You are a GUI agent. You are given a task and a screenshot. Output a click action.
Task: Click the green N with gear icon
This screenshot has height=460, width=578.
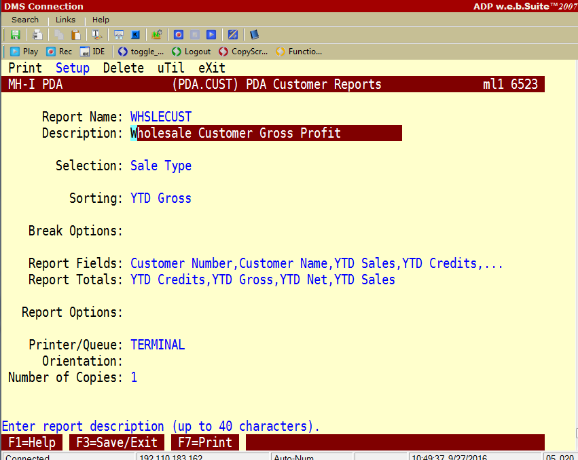point(157,35)
